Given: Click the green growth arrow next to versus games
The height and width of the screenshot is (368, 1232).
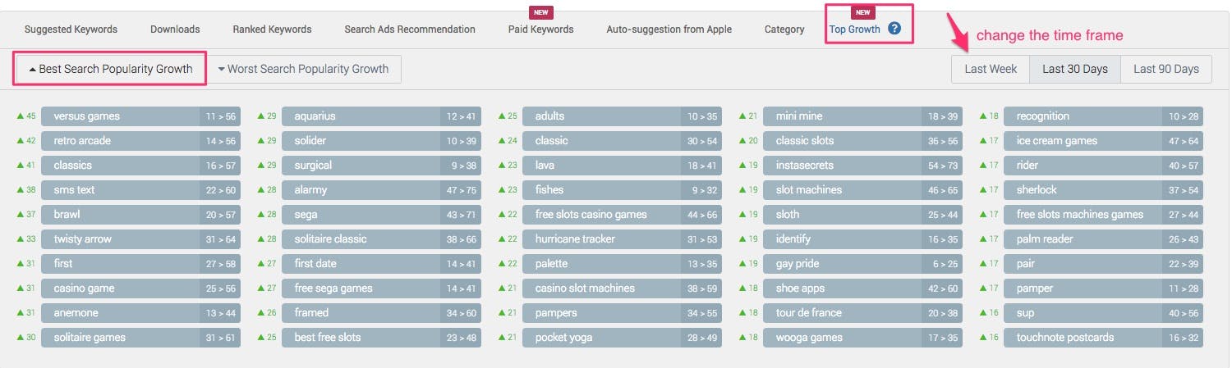Looking at the screenshot, I should (x=20, y=116).
